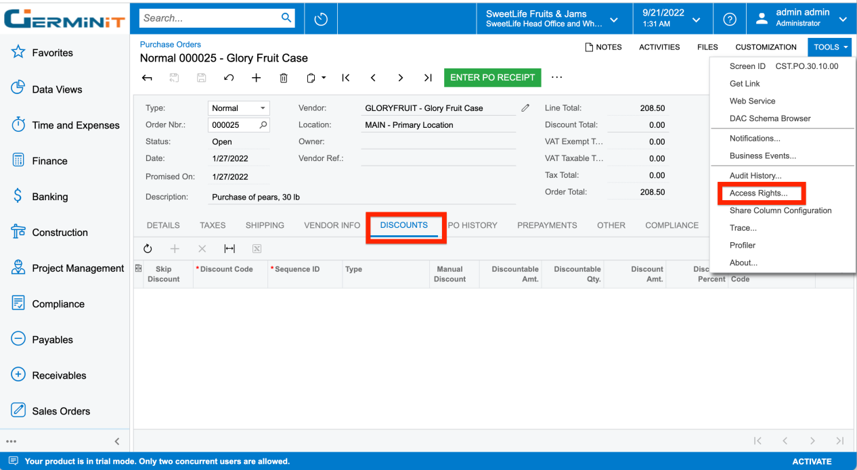Click ACTIVATE in trial banner
This screenshot has height=470, width=857.
[812, 462]
